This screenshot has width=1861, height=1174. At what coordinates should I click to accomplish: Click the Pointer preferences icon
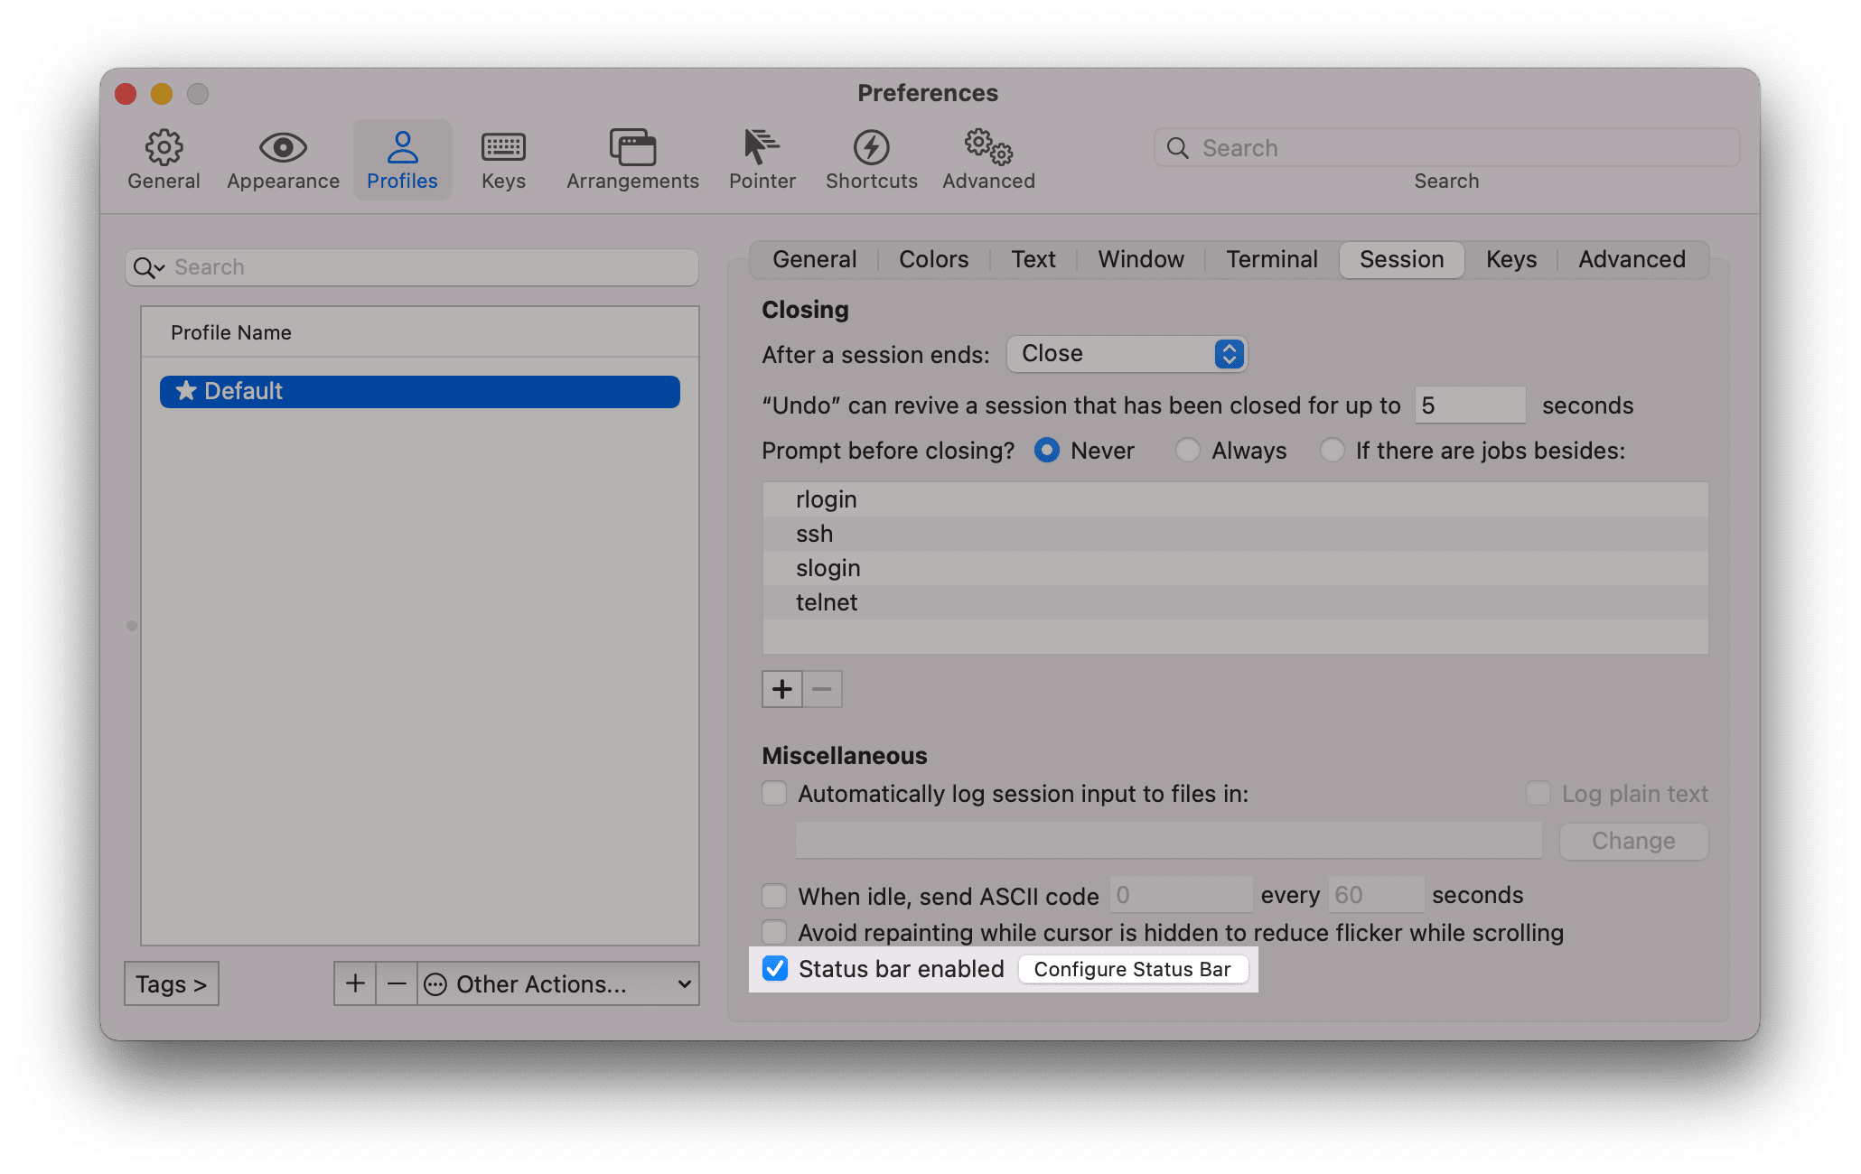pyautogui.click(x=762, y=144)
